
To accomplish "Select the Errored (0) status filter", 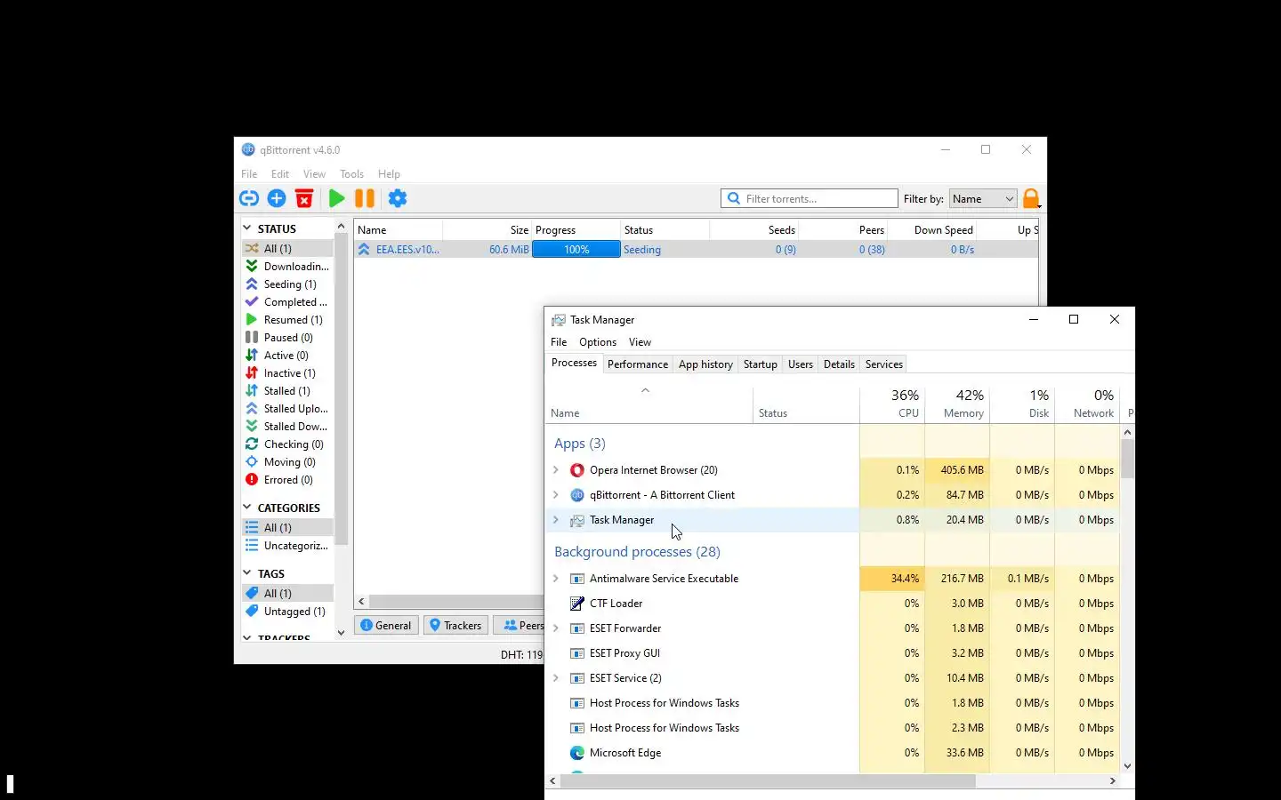I will pyautogui.click(x=289, y=480).
